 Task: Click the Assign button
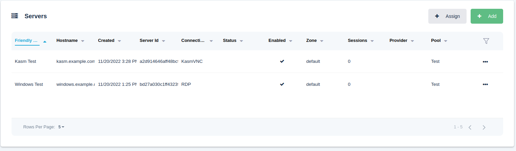(447, 16)
